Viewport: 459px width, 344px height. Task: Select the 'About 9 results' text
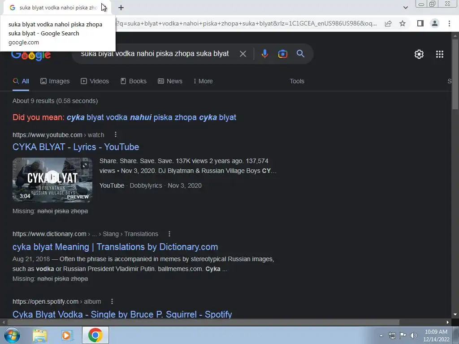tap(55, 101)
